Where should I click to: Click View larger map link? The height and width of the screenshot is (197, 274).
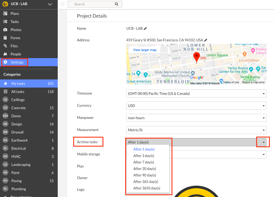(x=145, y=50)
